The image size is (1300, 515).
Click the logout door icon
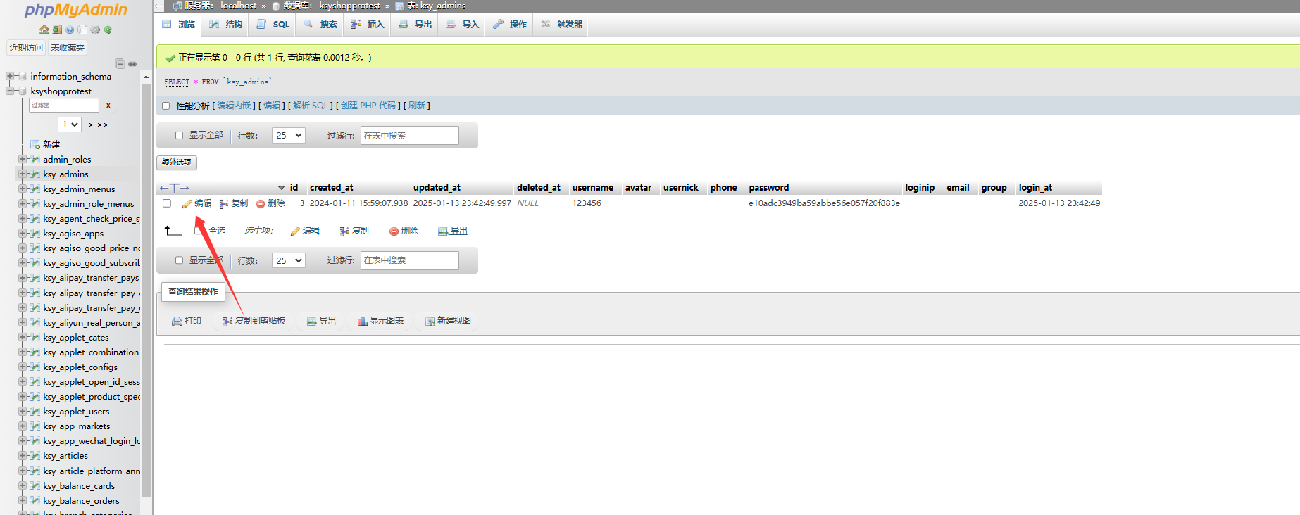57,30
